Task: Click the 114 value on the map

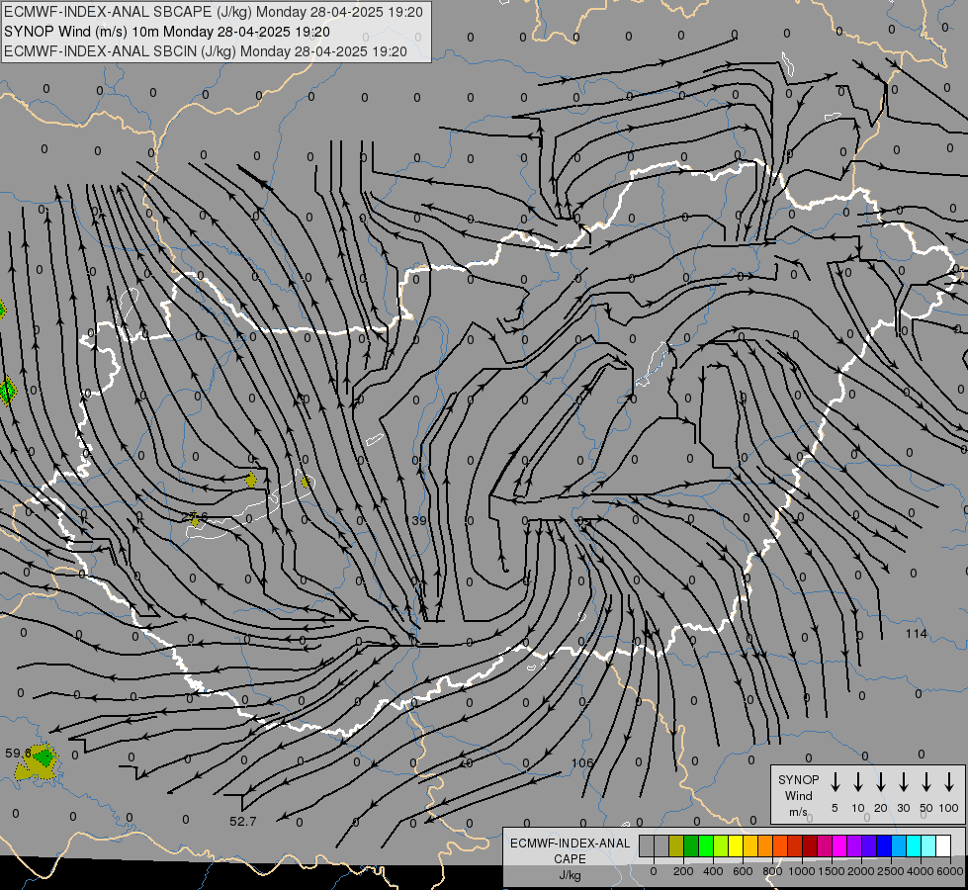Action: [x=917, y=634]
